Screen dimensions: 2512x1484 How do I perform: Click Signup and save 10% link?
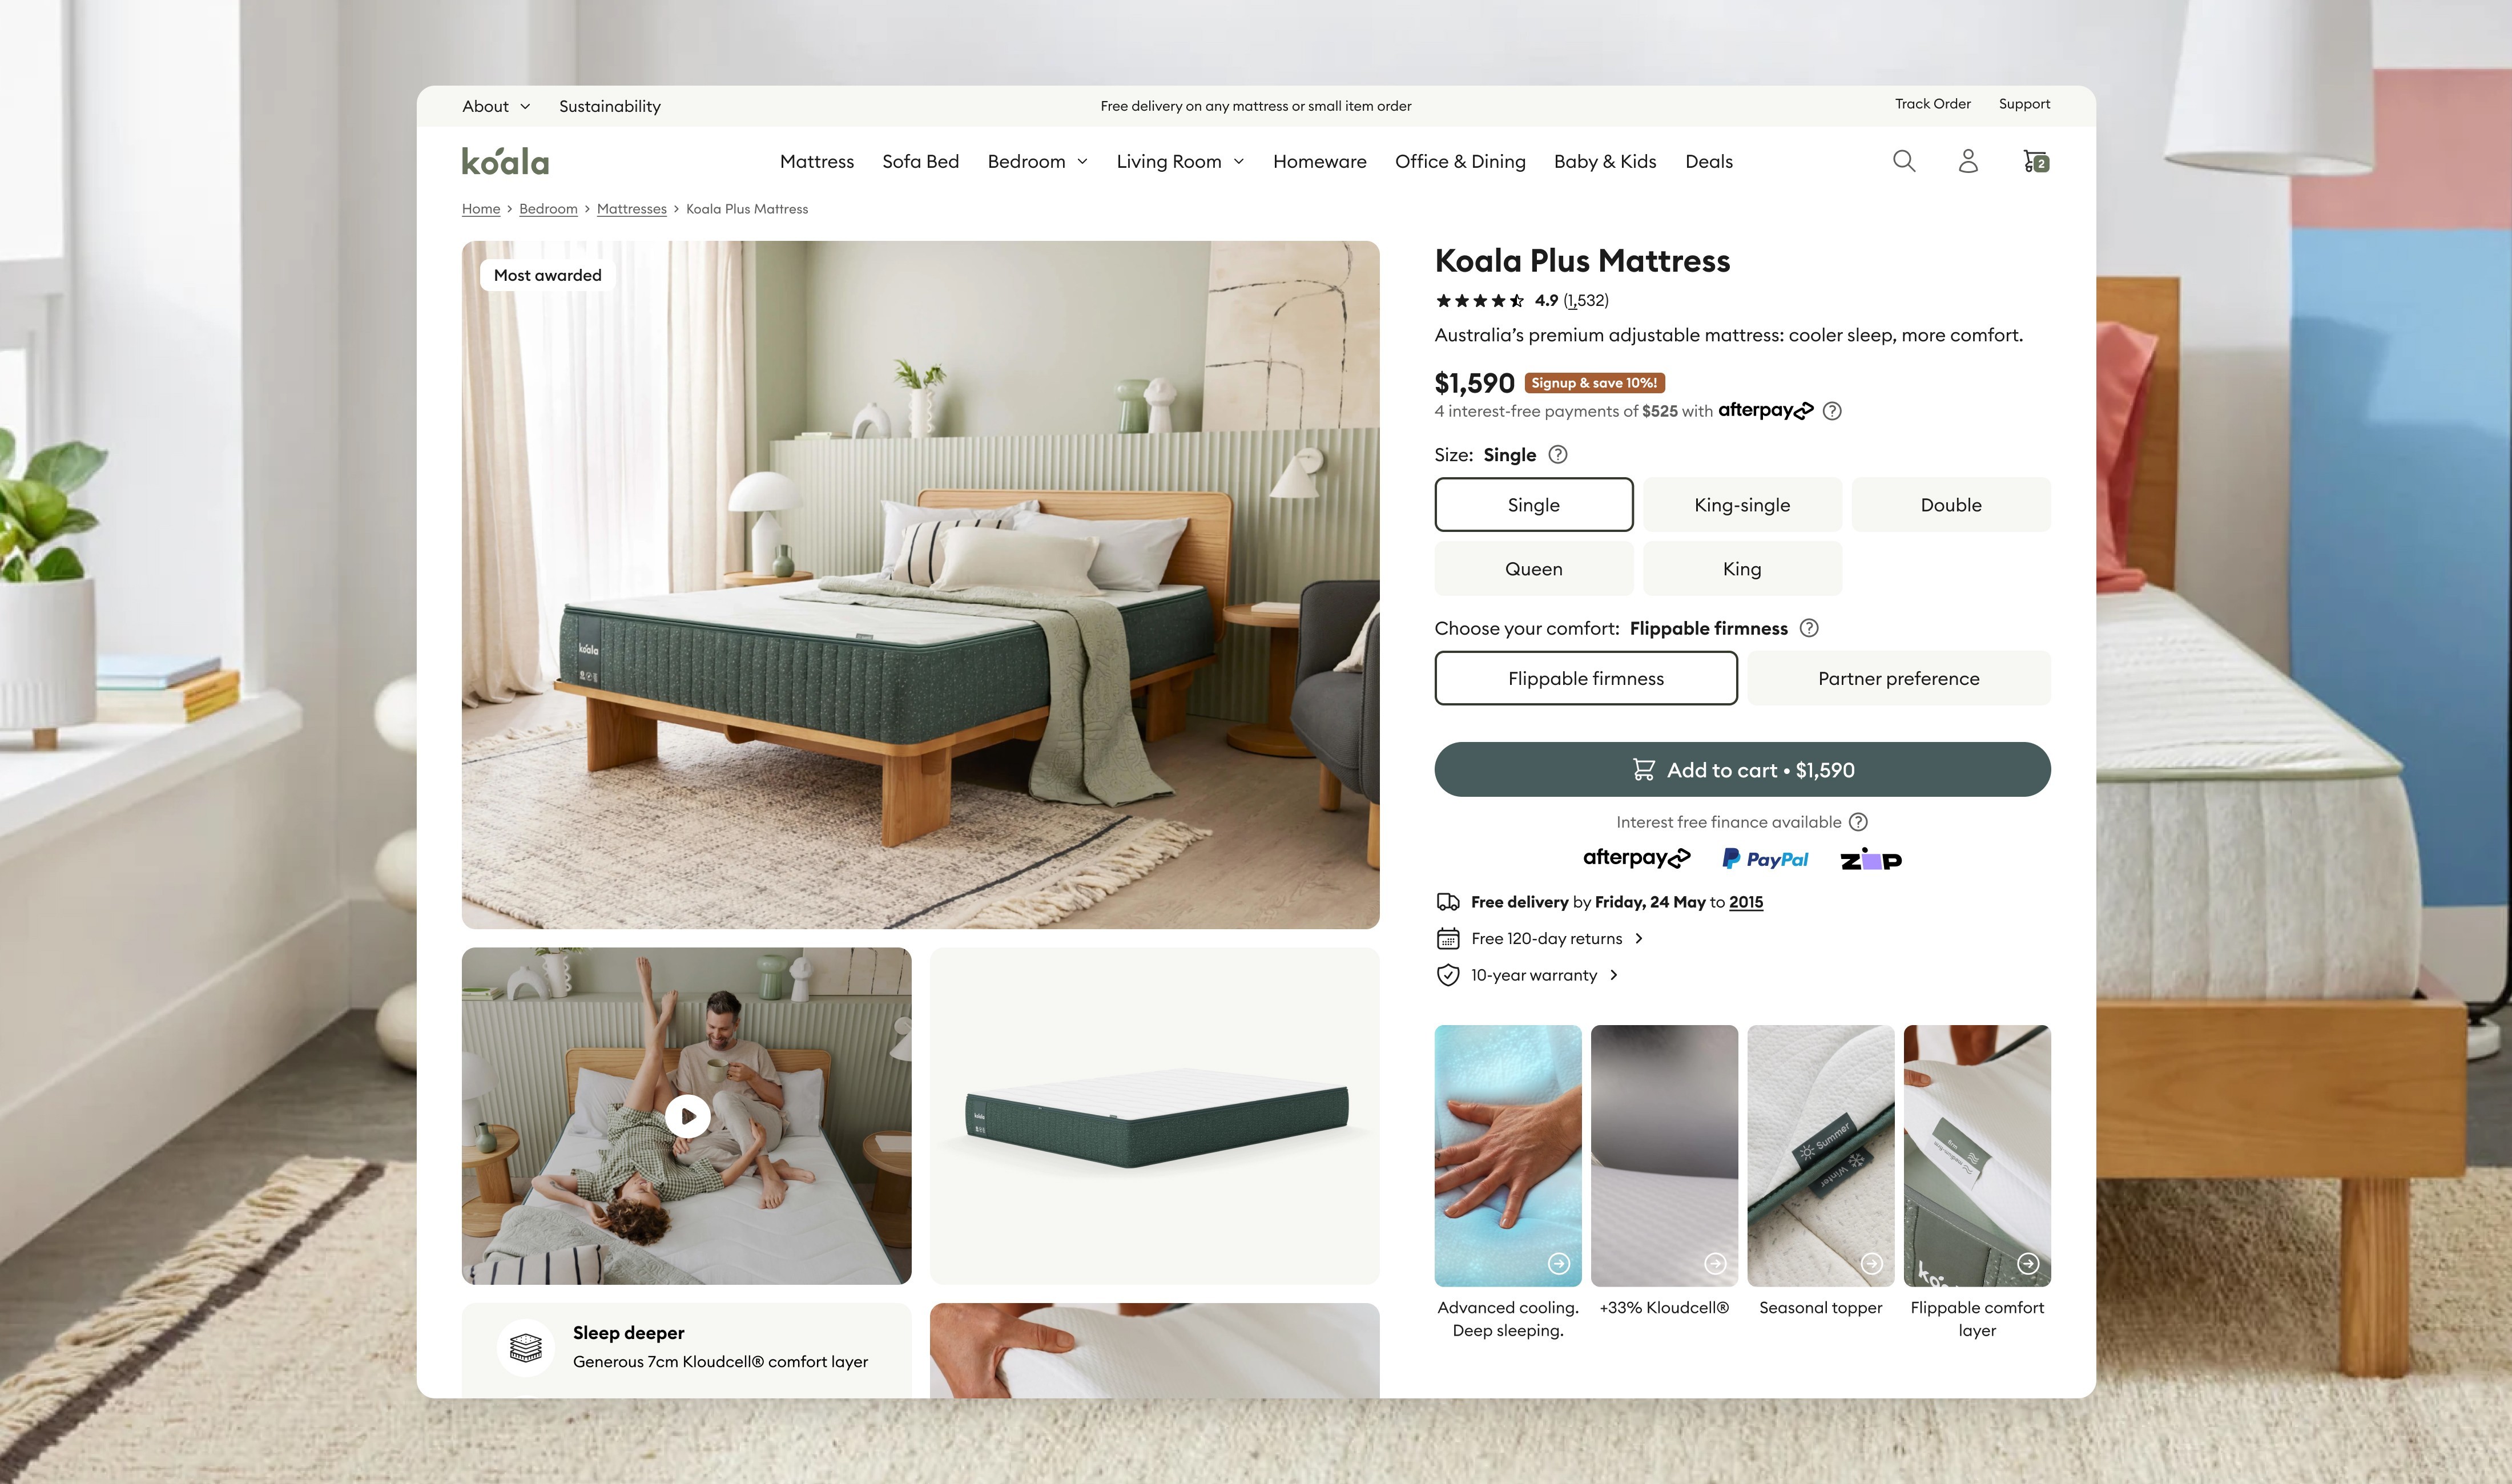[1592, 384]
